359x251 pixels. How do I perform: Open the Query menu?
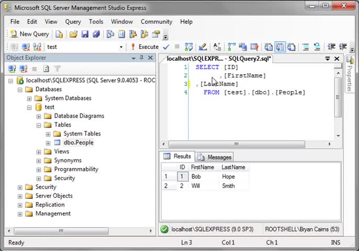click(x=73, y=21)
